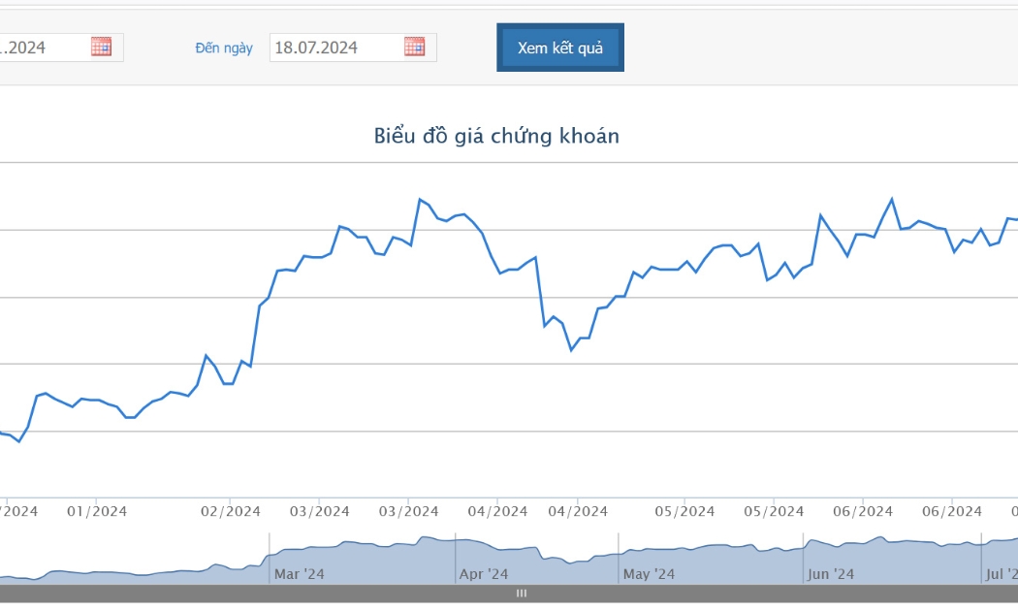The height and width of the screenshot is (611, 1018).
Task: Open the calendar picker for the start date
Action: coord(101,47)
